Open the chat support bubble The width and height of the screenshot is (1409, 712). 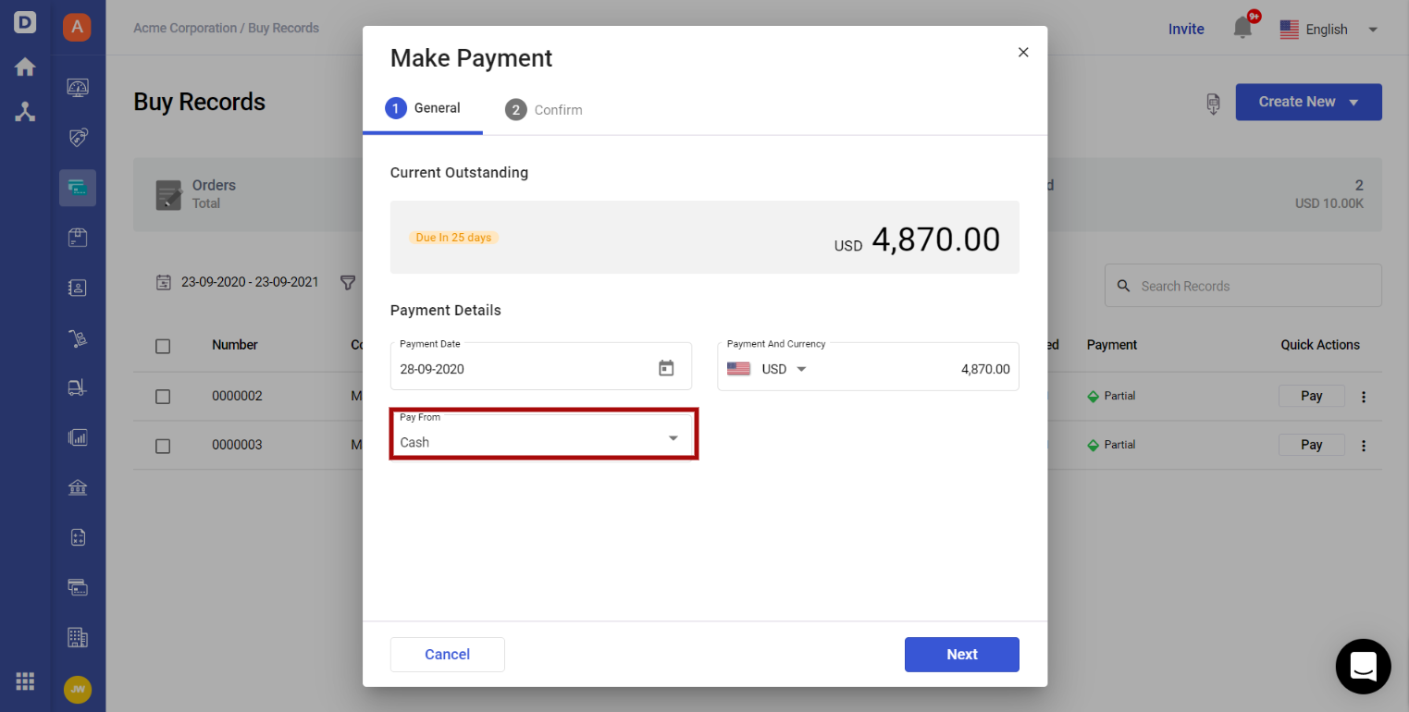[x=1363, y=666]
